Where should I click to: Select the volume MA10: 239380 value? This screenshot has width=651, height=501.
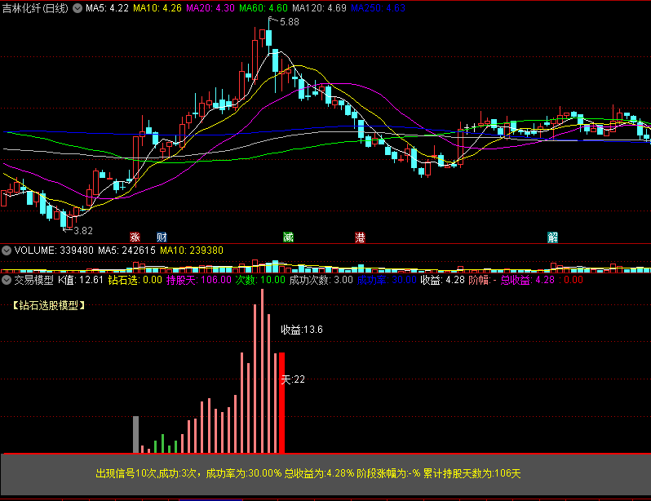[x=192, y=250]
